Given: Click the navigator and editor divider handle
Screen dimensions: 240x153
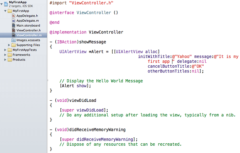Looking at the screenshot, I should [x=48, y=80].
